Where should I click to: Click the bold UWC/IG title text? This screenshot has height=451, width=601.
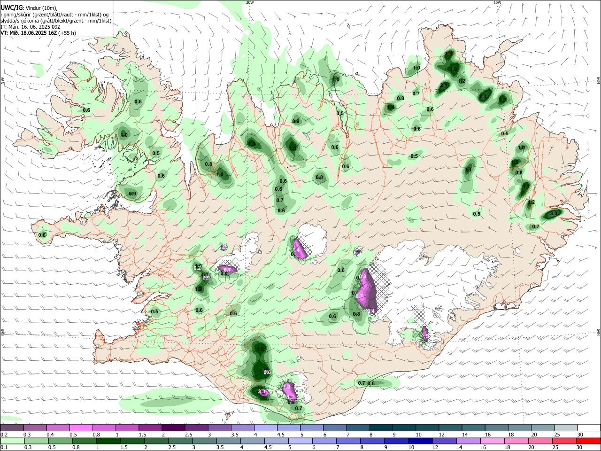(11, 8)
